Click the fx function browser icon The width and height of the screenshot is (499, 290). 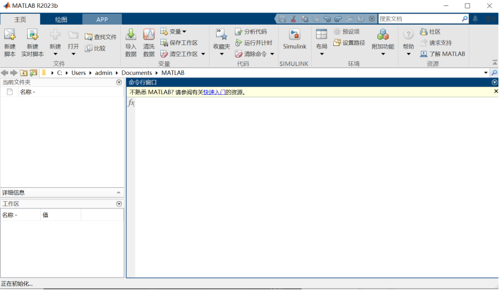tap(131, 103)
